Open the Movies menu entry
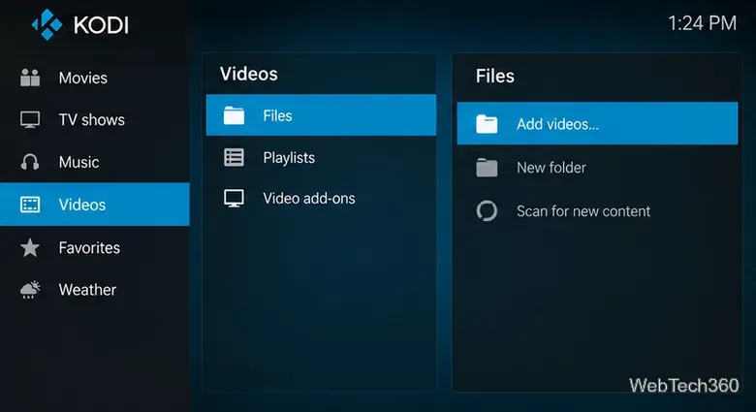 (x=83, y=78)
